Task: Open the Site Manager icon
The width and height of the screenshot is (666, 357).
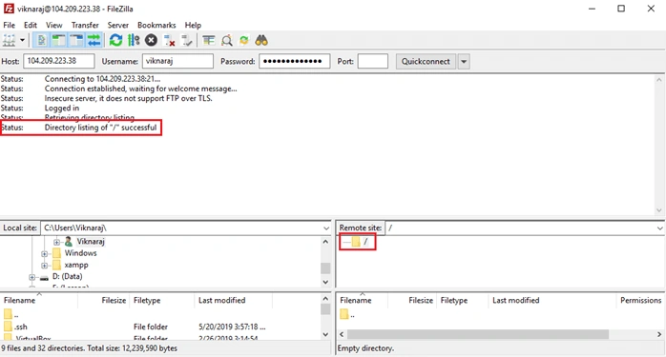Action: click(9, 41)
